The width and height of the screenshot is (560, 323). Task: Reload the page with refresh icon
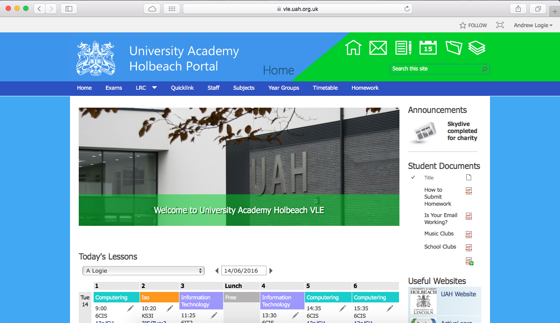[x=407, y=9]
